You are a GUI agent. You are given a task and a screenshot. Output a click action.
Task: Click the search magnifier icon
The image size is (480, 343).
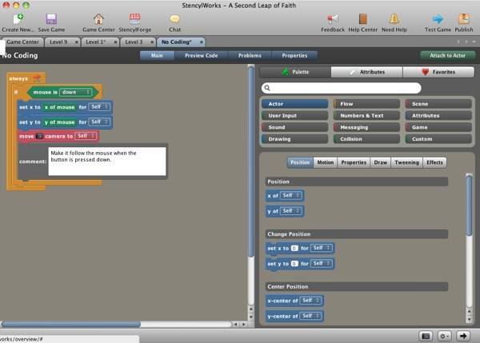[x=267, y=88]
